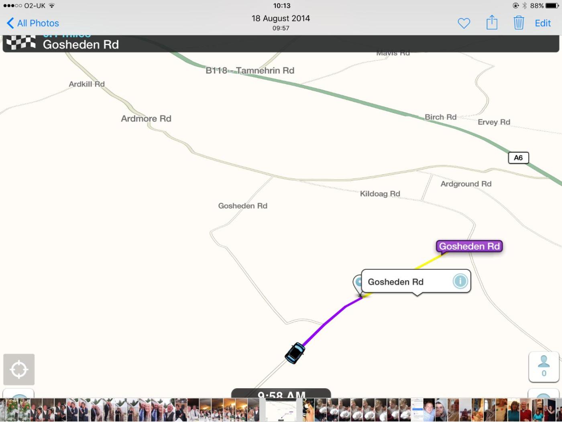562x422 pixels.
Task: Tap the blue car icon on the route
Action: pyautogui.click(x=295, y=353)
